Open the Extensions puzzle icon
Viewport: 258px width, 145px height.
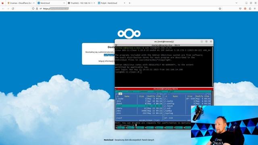[x=250, y=8]
